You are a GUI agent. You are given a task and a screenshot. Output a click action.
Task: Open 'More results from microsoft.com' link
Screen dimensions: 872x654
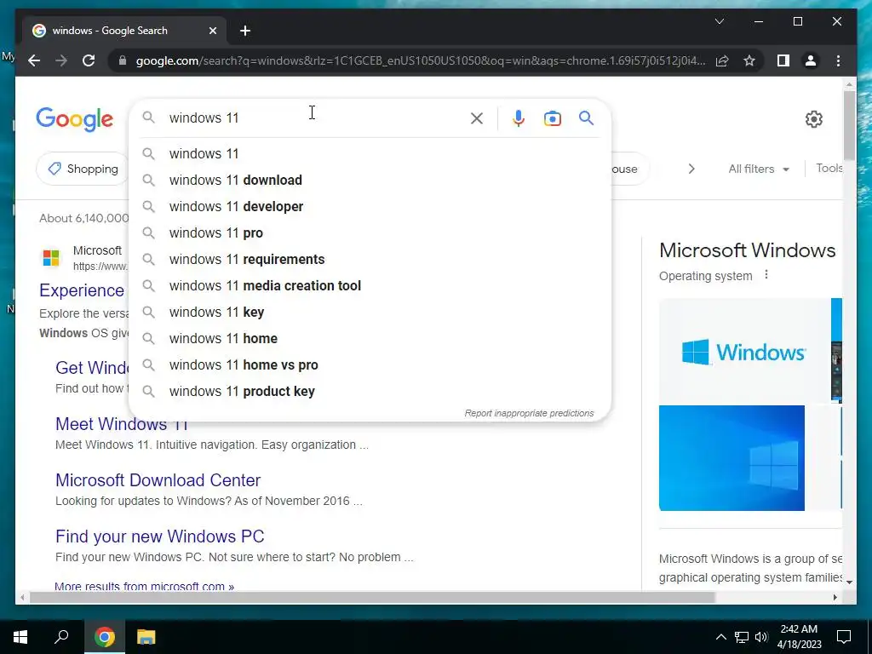145,586
